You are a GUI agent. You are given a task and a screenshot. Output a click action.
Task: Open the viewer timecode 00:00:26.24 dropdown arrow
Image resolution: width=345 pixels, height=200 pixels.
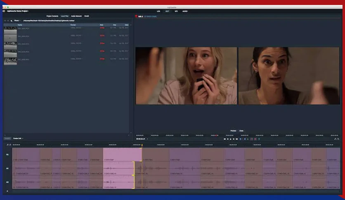pyautogui.click(x=147, y=139)
